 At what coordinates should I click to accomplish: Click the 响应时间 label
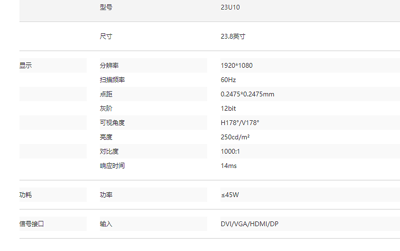(x=112, y=166)
